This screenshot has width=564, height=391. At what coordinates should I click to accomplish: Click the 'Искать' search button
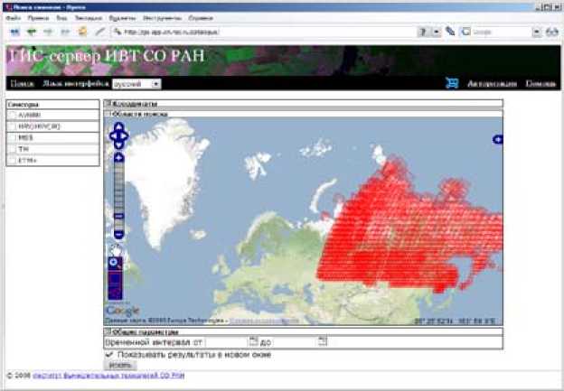click(120, 365)
